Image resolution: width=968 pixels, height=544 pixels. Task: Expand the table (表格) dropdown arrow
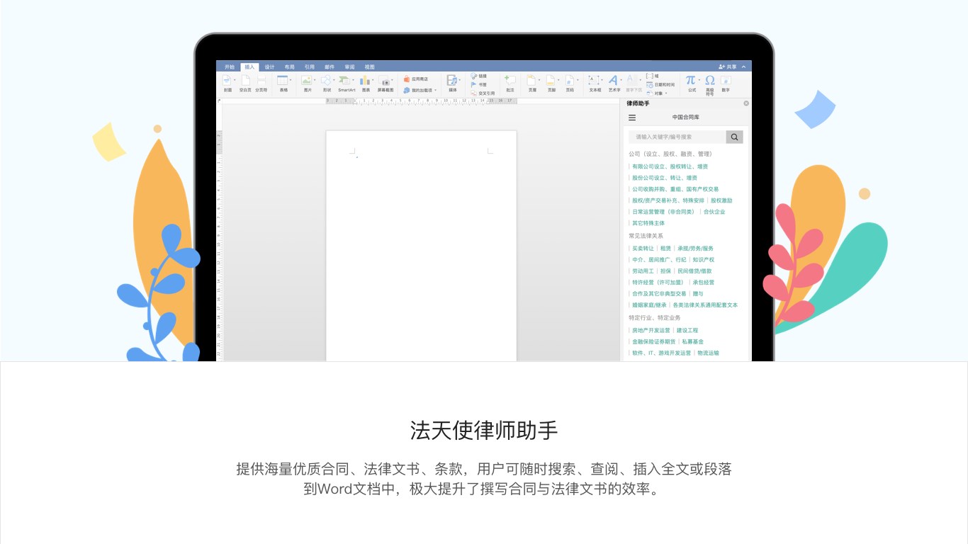point(291,81)
